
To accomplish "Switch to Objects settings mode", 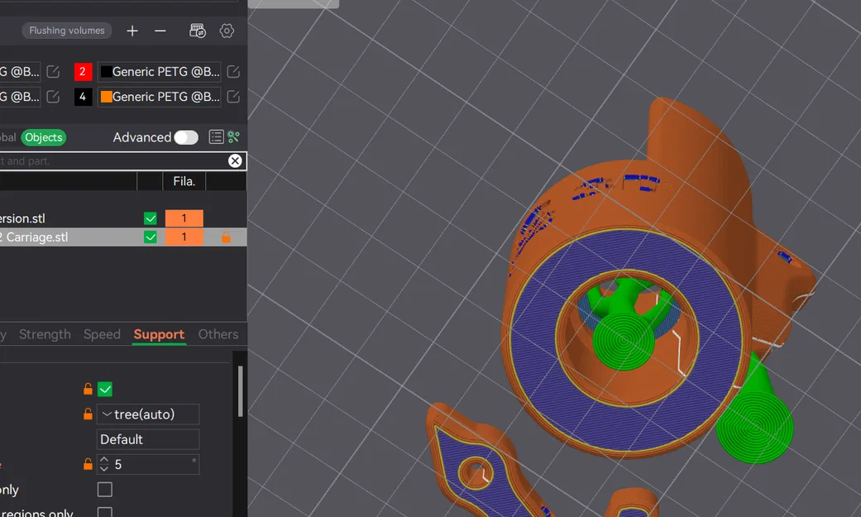I will (x=43, y=137).
